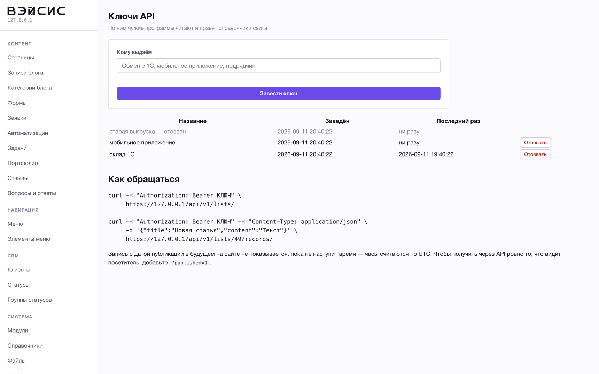This screenshot has height=374, width=599.
Task: Click the last-used time 2026-09-11 19:40:22
Action: point(426,154)
